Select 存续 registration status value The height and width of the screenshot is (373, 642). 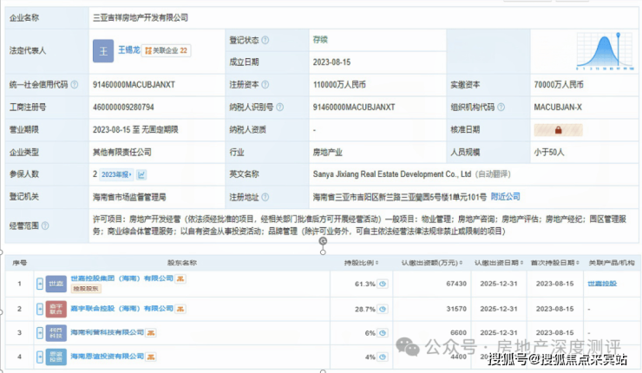[320, 40]
